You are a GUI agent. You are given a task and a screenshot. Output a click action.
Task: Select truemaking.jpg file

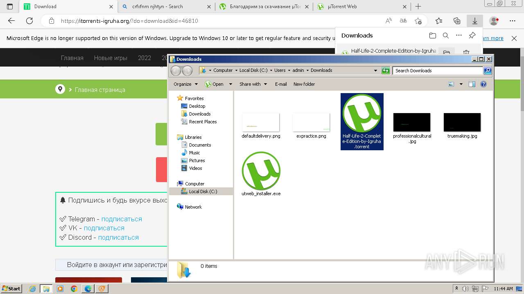(x=462, y=125)
